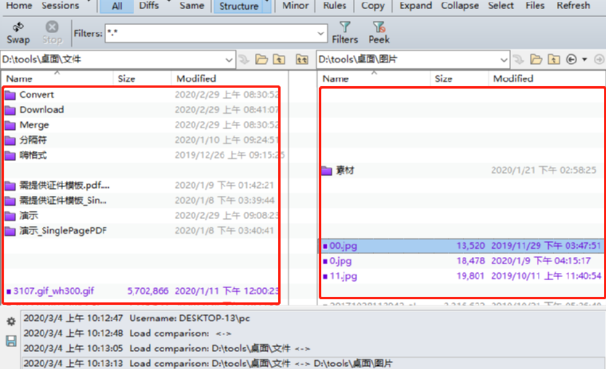Browse for folder in left pane
This screenshot has height=369, width=606.
[x=262, y=59]
